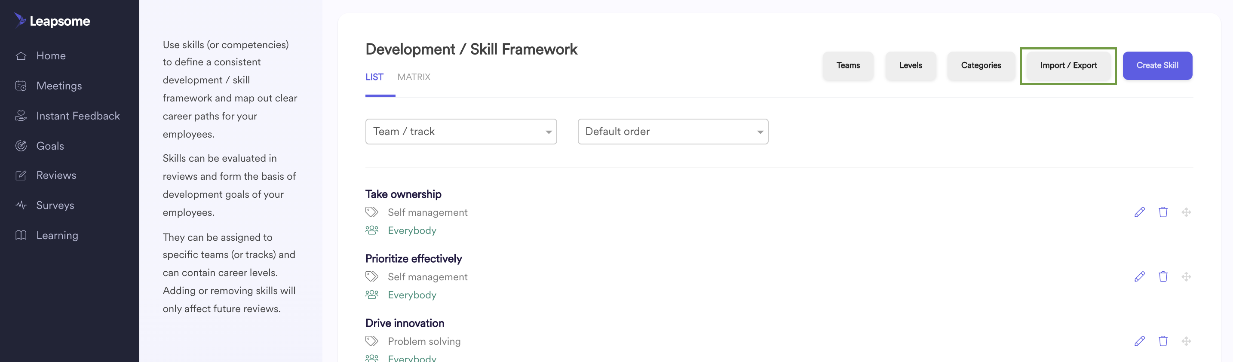This screenshot has width=1233, height=362.
Task: Edit the Drive innovation skill
Action: coord(1140,341)
